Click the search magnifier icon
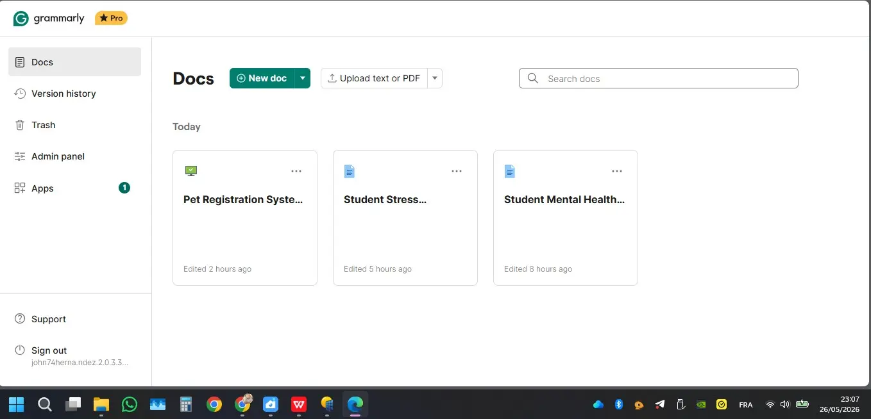Image resolution: width=871 pixels, height=419 pixels. click(533, 78)
